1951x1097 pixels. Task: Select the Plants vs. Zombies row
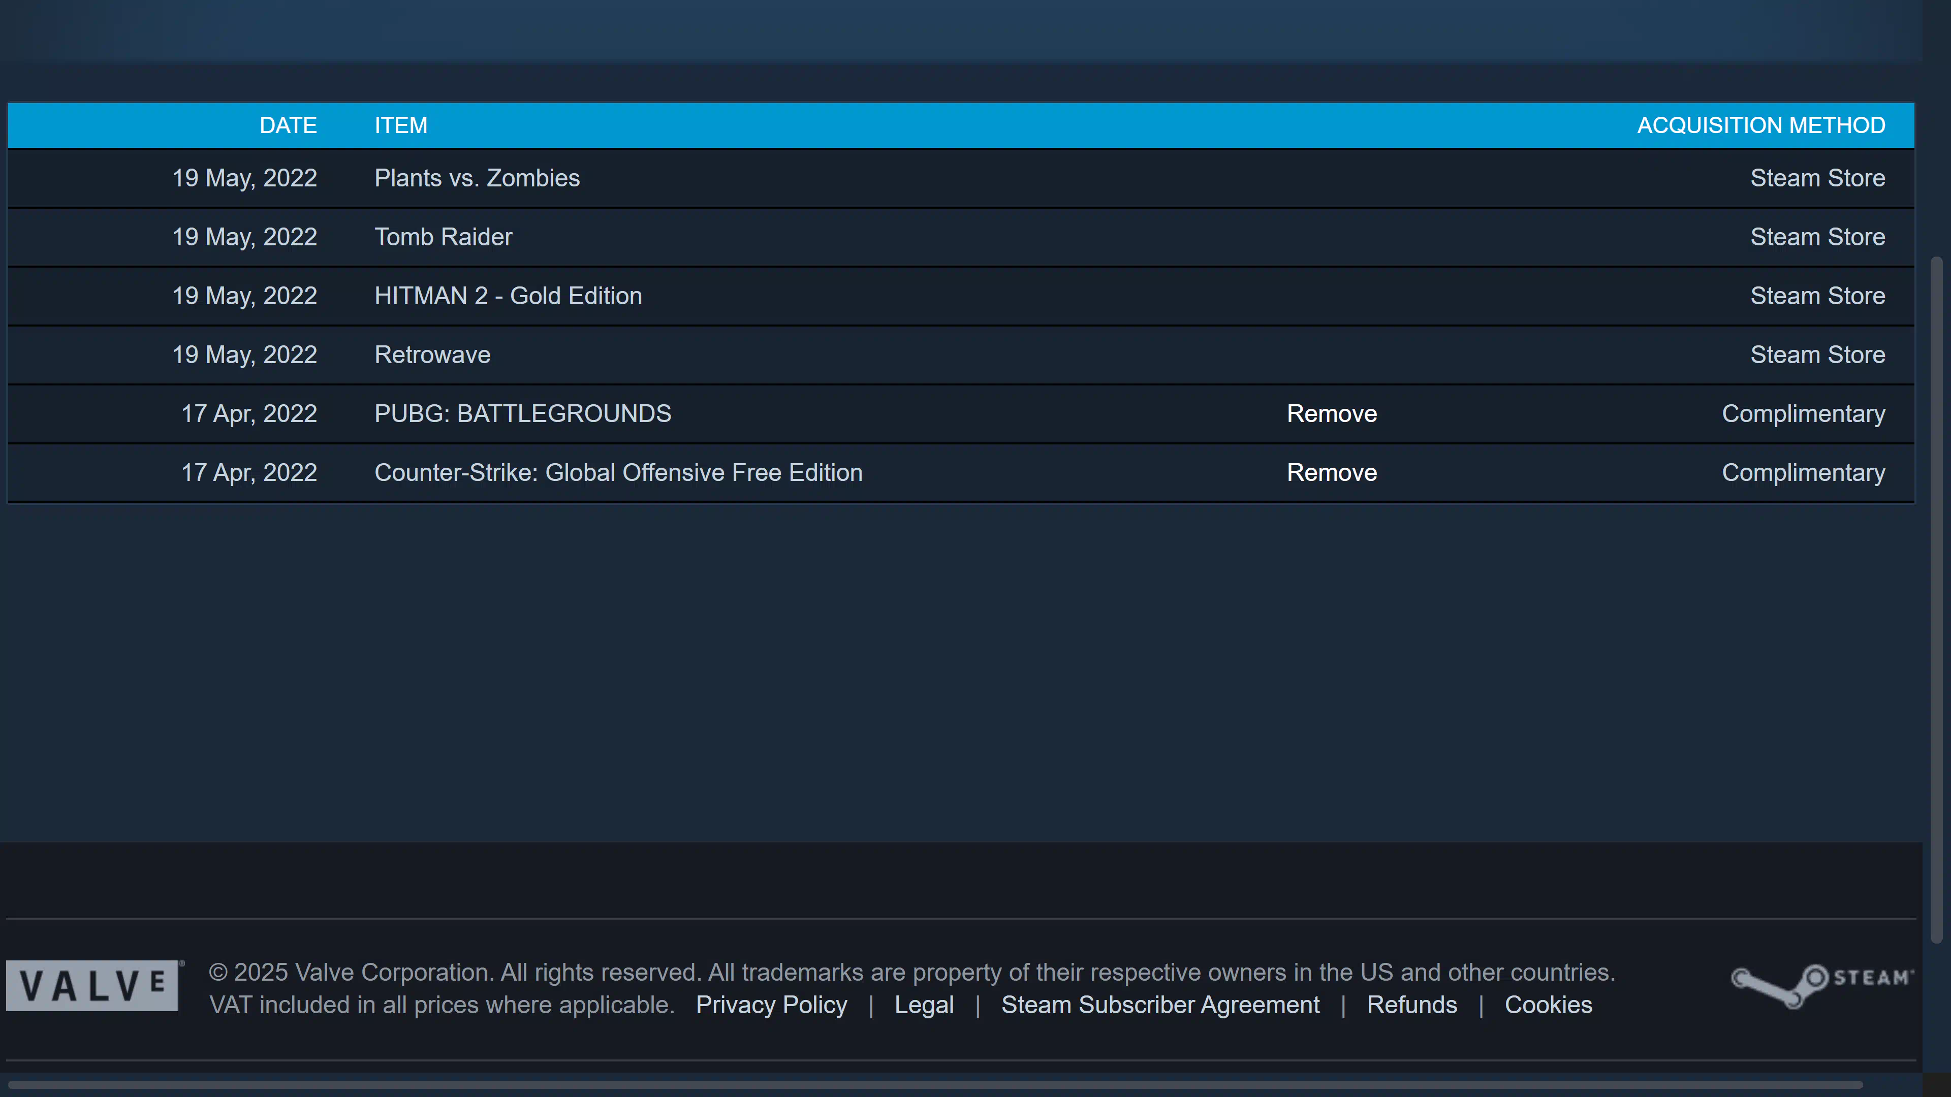point(477,178)
